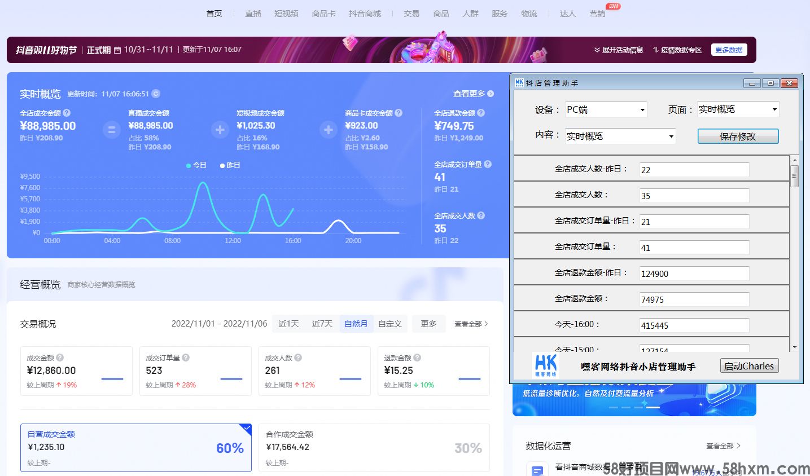Open the 首页 nav tab

pos(214,14)
